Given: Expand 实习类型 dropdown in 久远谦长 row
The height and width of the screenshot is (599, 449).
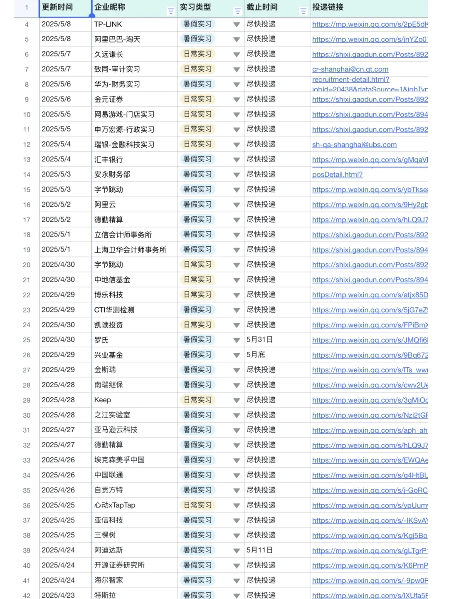Looking at the screenshot, I should tap(237, 54).
